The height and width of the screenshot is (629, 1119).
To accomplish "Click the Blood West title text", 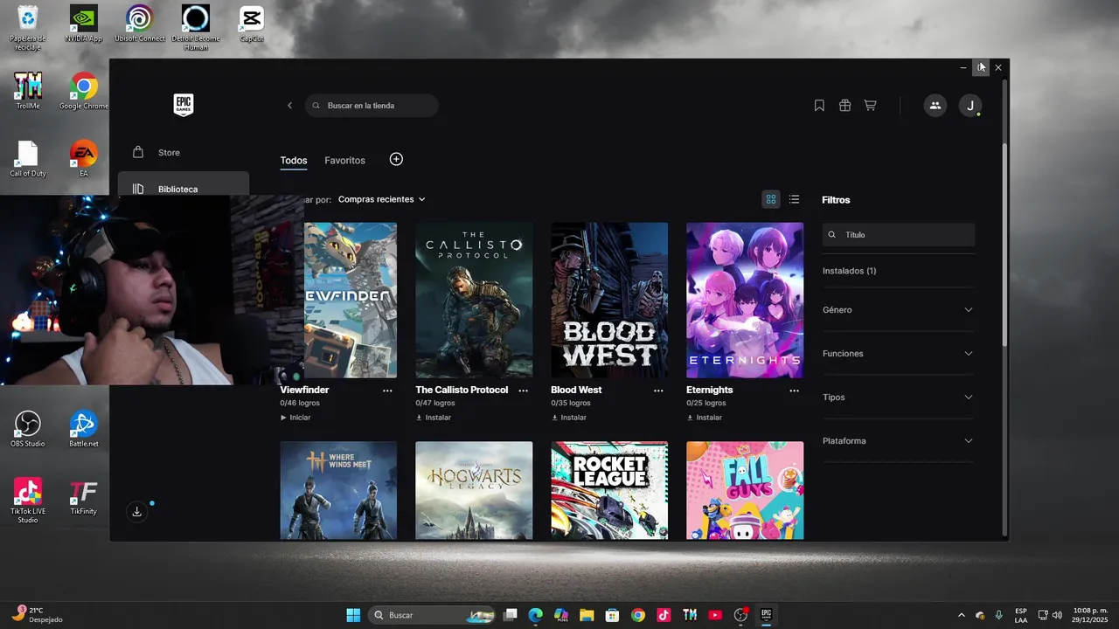I will [x=576, y=390].
